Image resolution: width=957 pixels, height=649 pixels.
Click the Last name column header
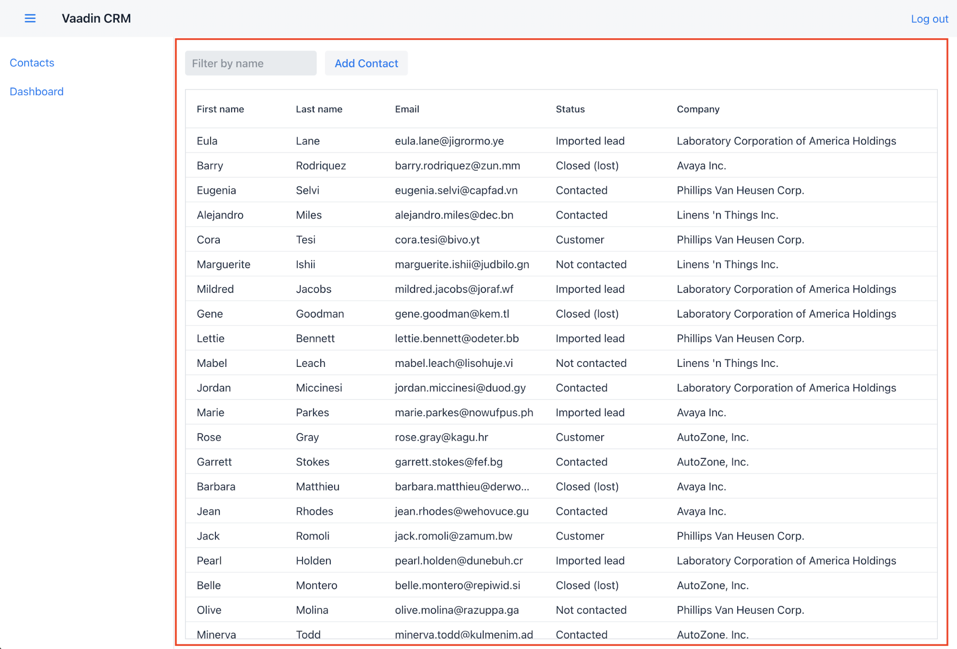(319, 109)
